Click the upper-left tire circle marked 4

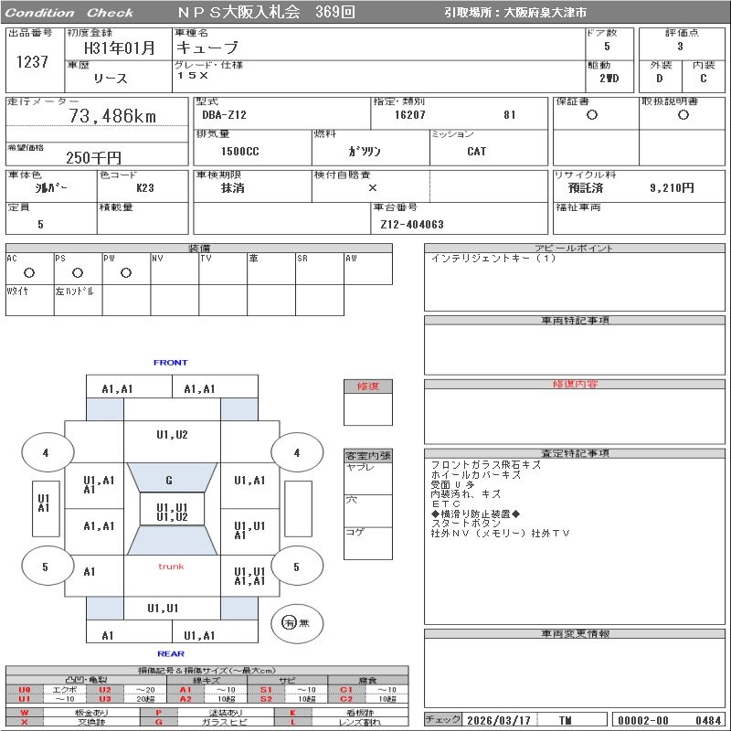[x=45, y=452]
